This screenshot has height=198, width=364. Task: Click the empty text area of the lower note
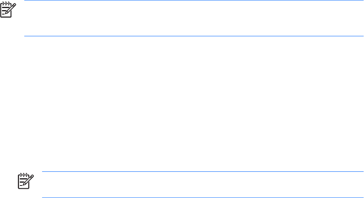(202, 185)
